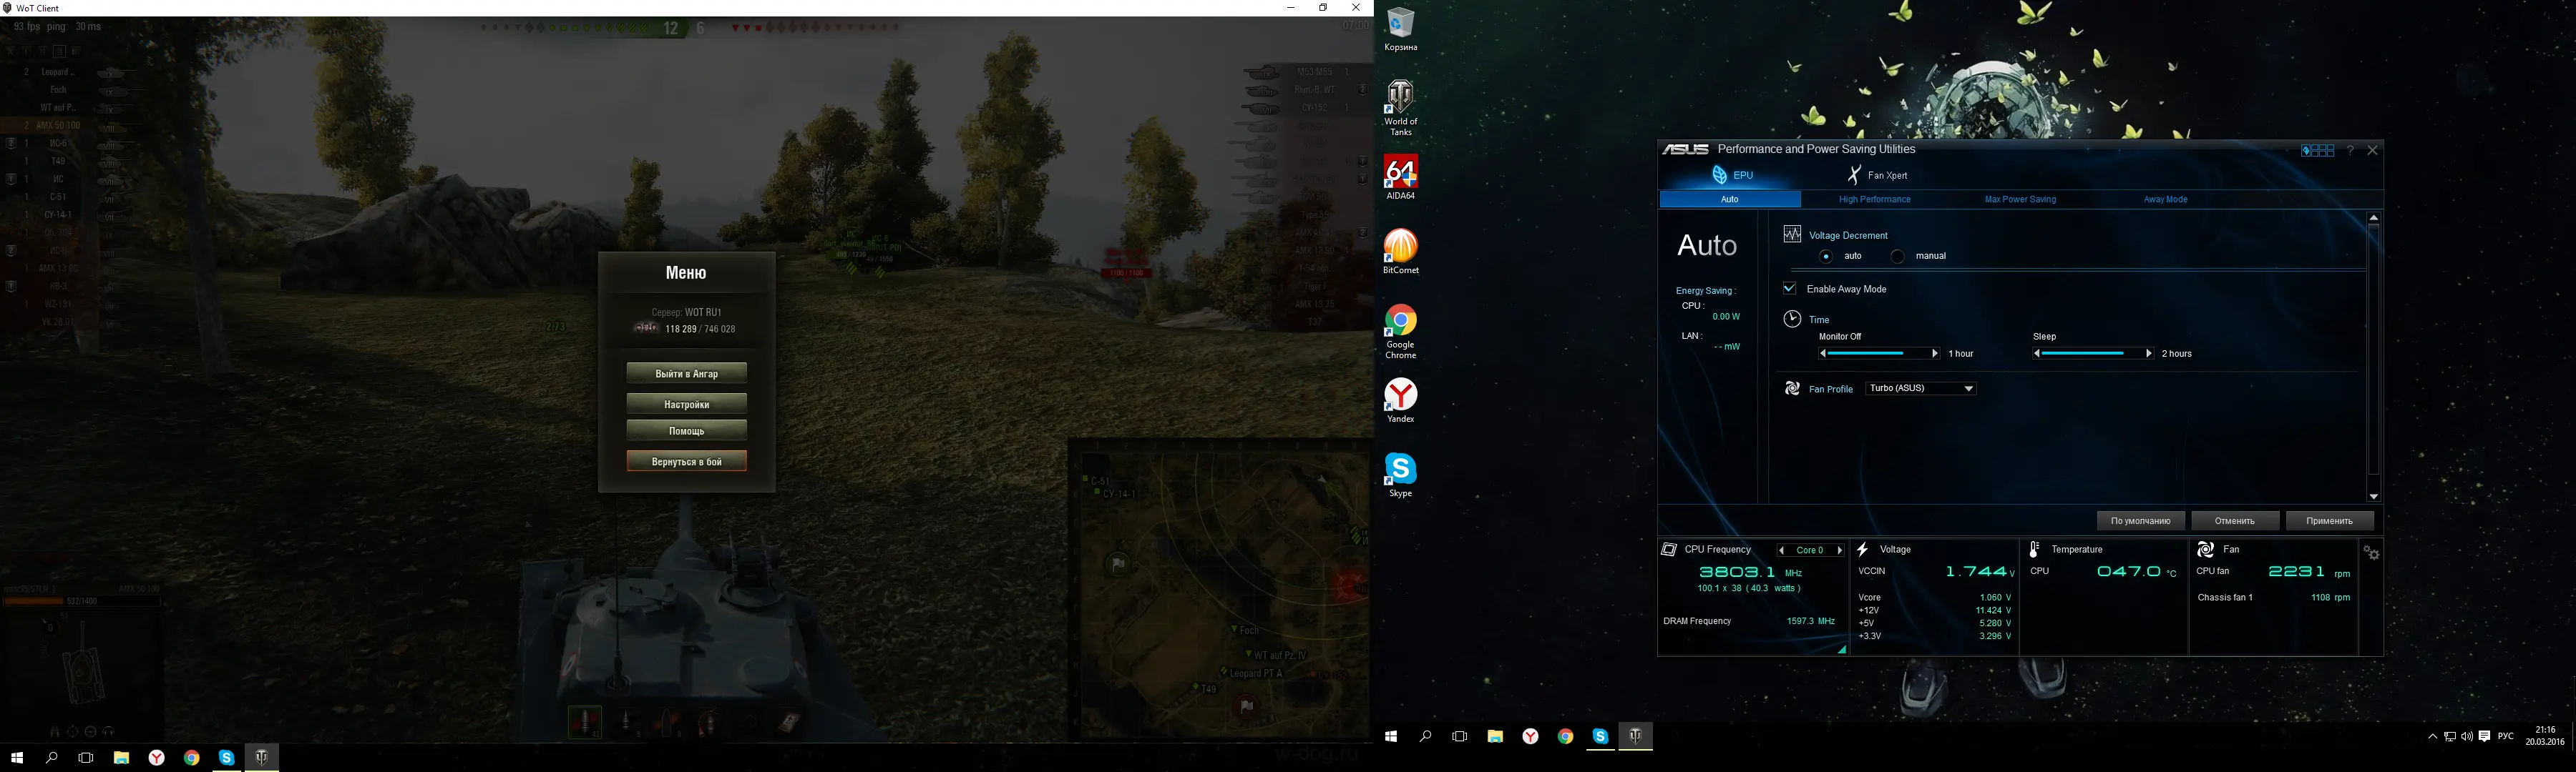Switch to the Max Power Saving tab
This screenshot has height=772, width=2576.
(2019, 199)
